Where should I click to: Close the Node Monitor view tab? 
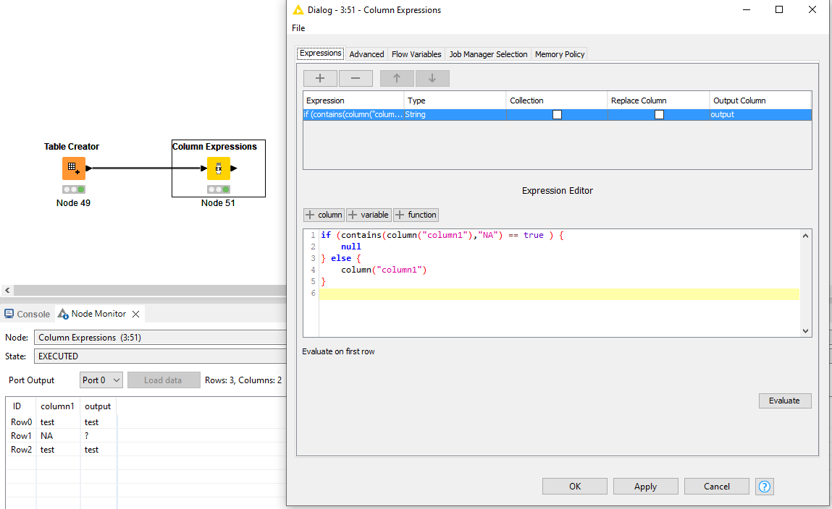click(x=136, y=314)
